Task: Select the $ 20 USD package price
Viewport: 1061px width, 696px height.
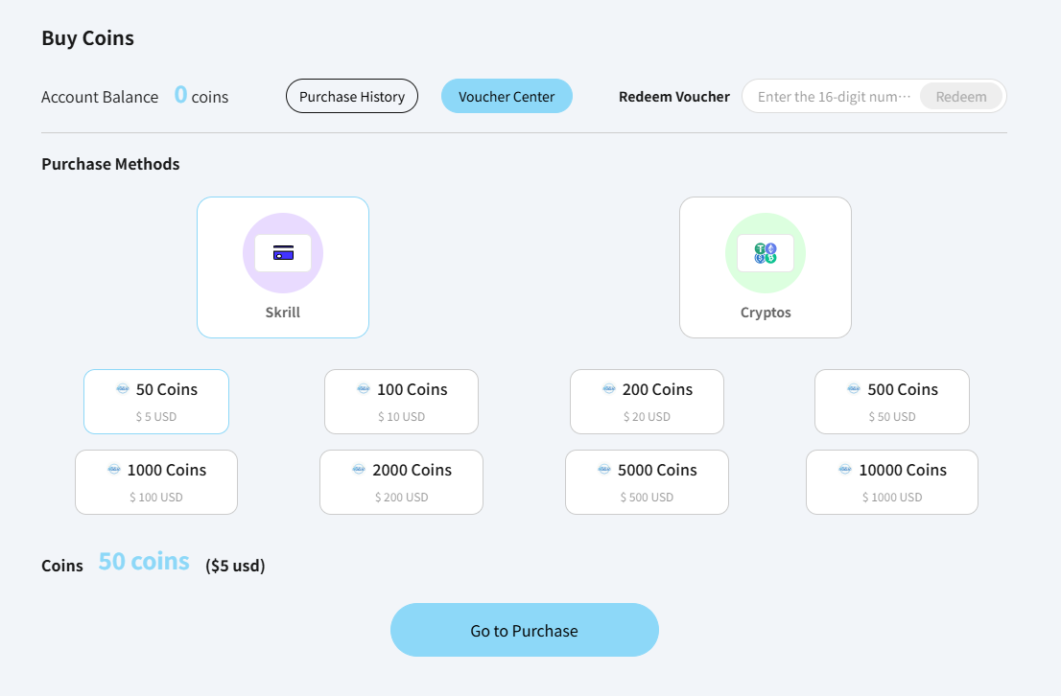Action: [647, 417]
